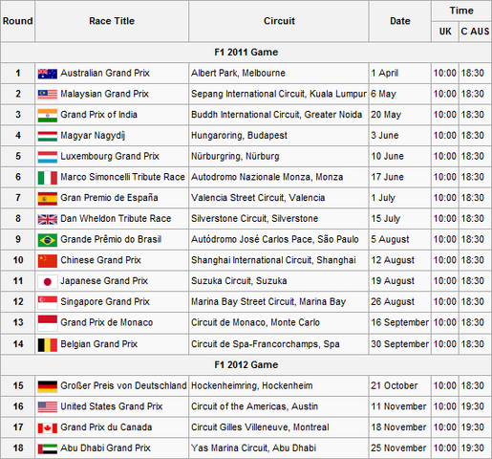This screenshot has height=459, width=492.
Task: Click the F1 2011 Game section heading
Action: 246,53
